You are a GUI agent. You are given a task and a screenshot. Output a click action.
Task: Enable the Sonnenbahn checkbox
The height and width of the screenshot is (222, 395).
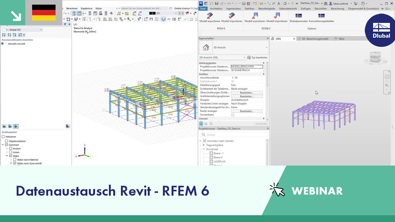click(x=232, y=114)
